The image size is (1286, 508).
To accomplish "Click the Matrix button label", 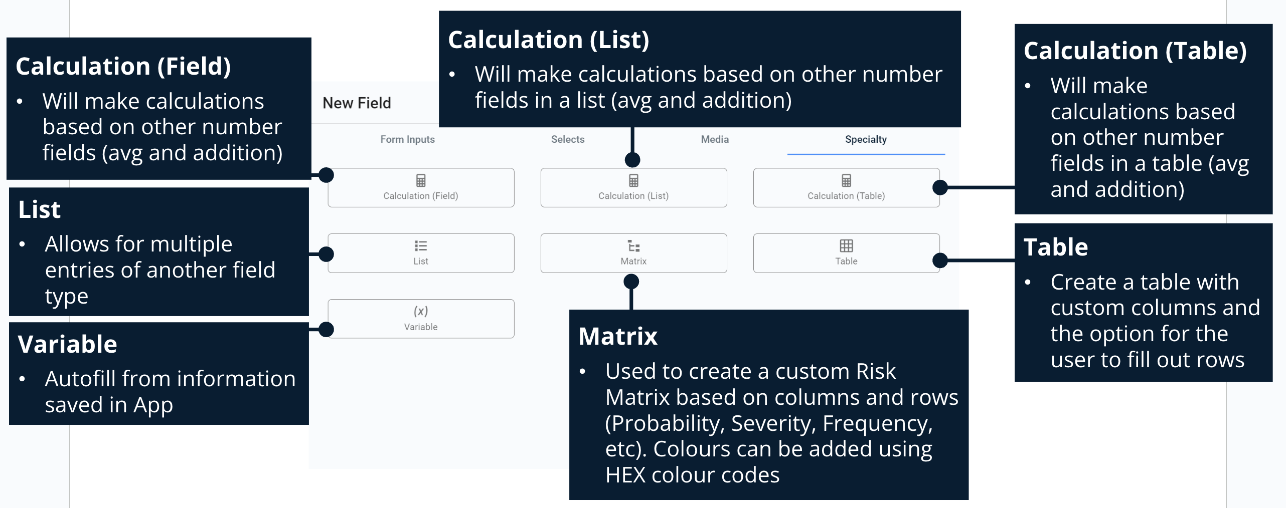I will point(633,262).
